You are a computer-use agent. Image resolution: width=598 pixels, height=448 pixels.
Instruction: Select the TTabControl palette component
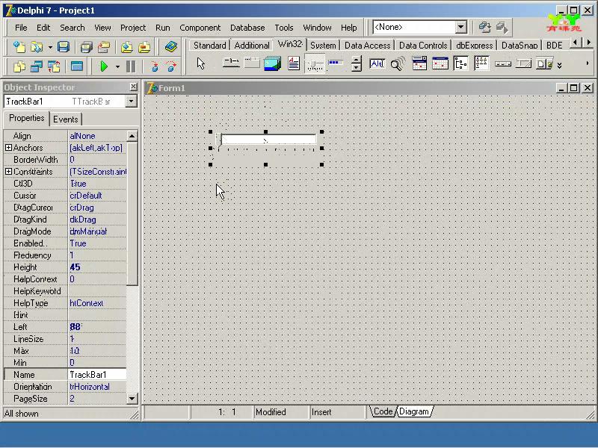[x=231, y=63]
